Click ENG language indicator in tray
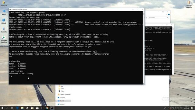 [181, 108]
